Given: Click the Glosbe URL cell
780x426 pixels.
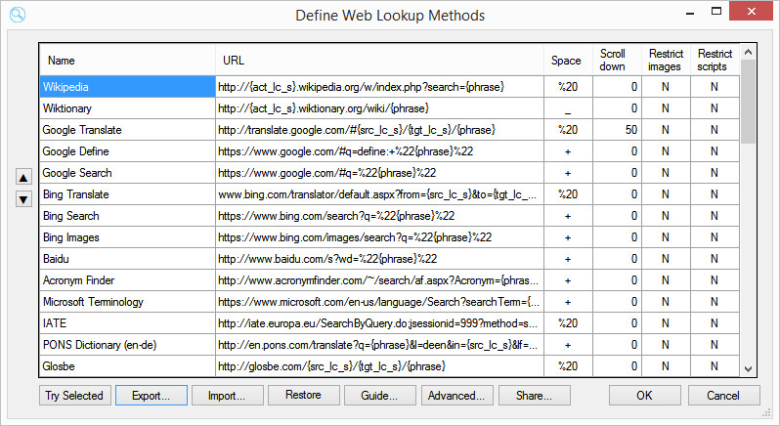Looking at the screenshot, I should click(x=379, y=365).
